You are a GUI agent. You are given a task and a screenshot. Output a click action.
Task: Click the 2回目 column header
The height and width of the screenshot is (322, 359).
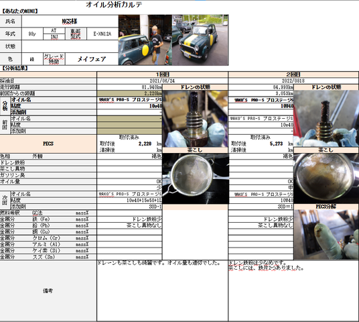tap(293, 74)
